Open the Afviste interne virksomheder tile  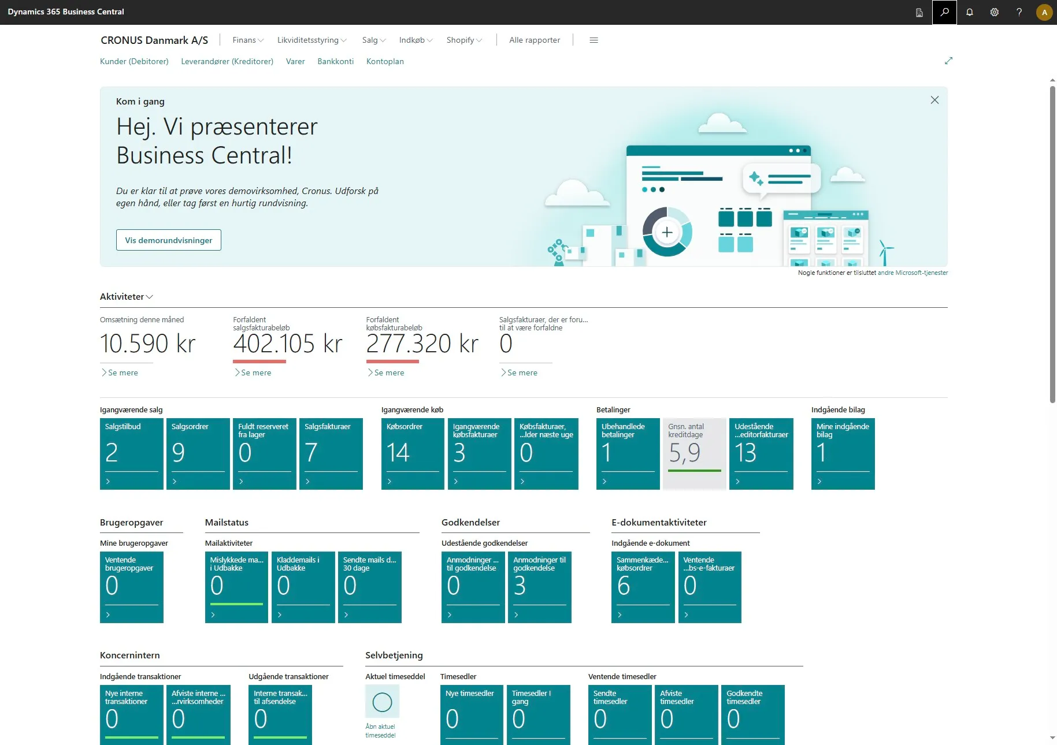click(x=198, y=715)
